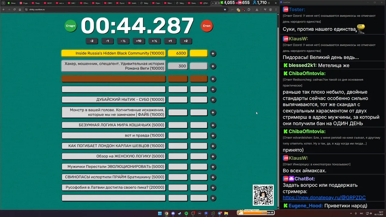
Task: Click the вот и правда (15000) lot name
Action: pos(114,135)
